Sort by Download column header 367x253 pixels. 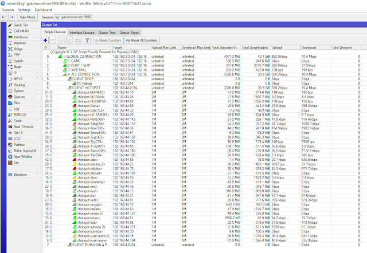tap(315, 48)
